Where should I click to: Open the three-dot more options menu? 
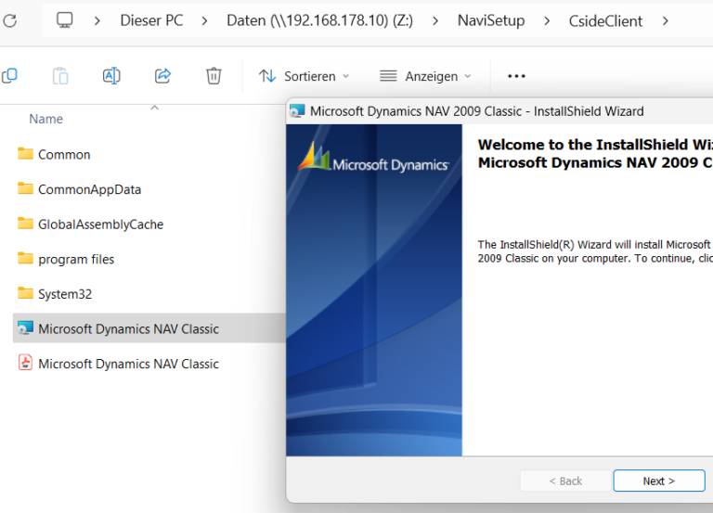pos(516,76)
